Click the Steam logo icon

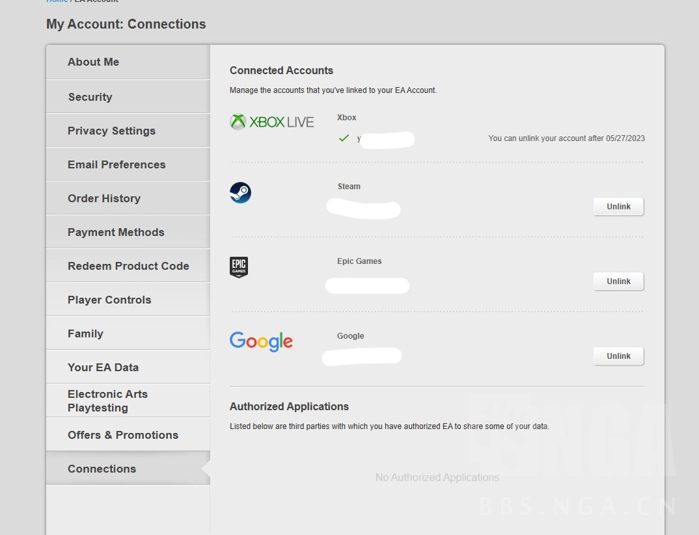tap(240, 192)
